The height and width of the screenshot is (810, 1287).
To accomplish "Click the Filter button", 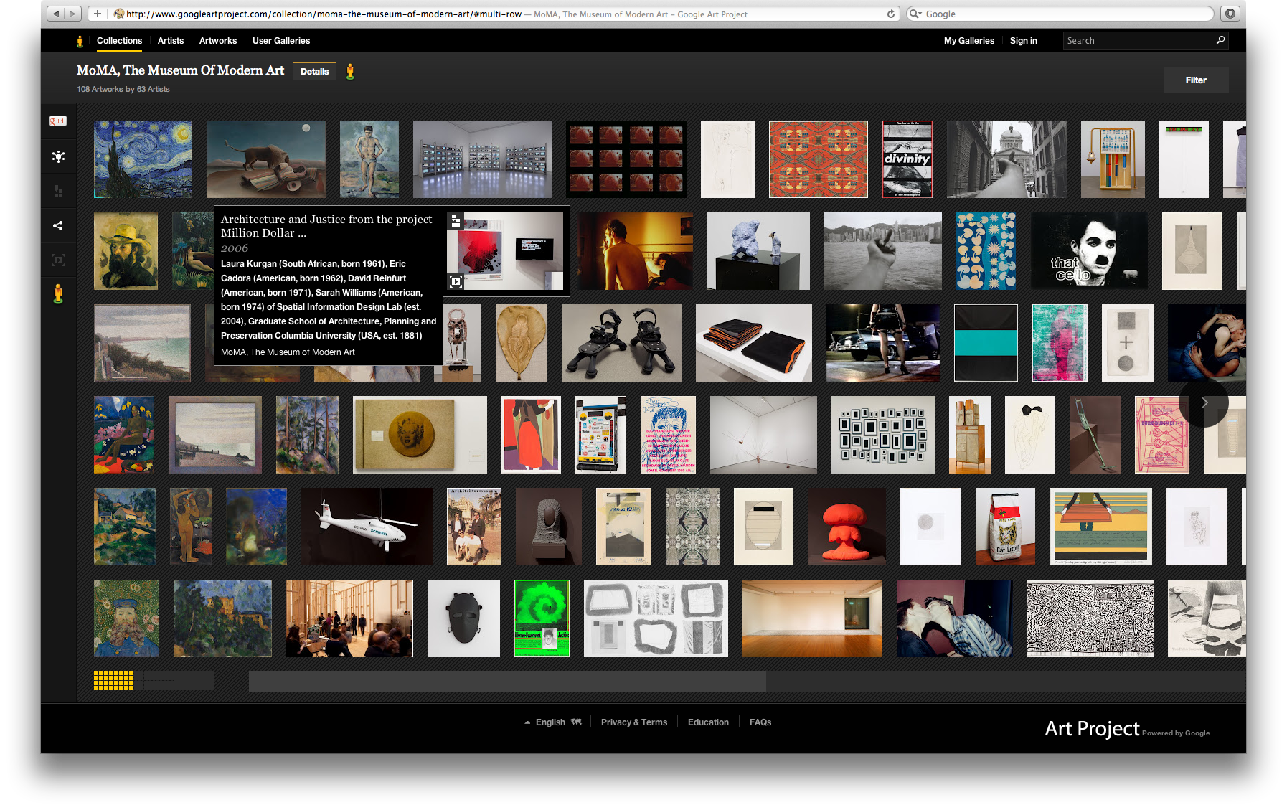I will tap(1195, 80).
